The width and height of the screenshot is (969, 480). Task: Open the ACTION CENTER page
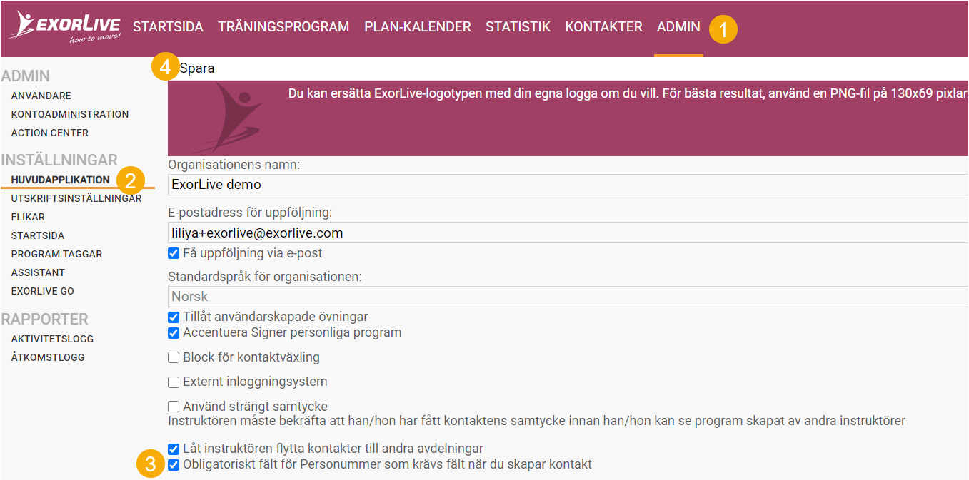click(x=49, y=132)
